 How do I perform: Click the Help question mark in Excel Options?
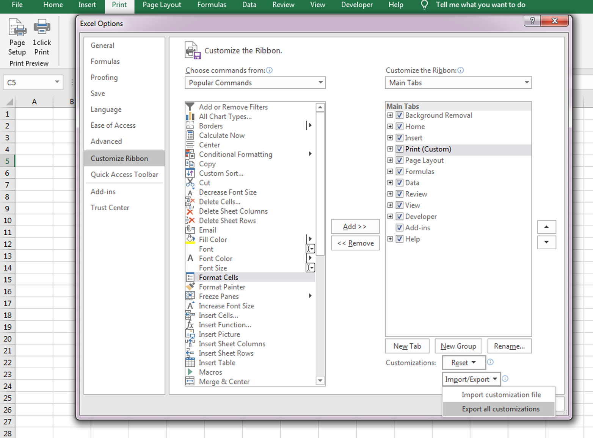click(532, 21)
